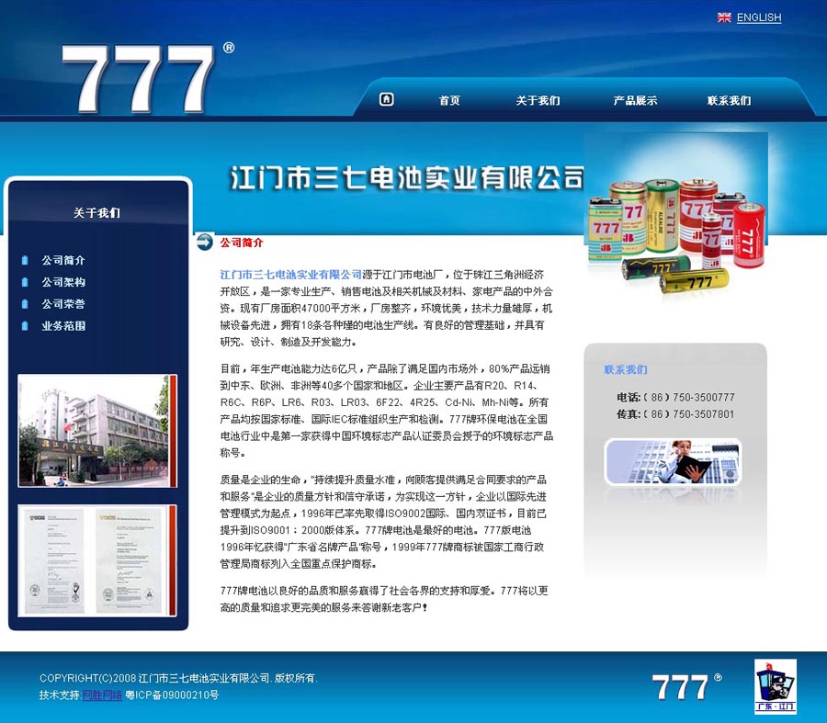Screen dimensions: 827x723
Task: Click the UK flag icon
Action: pyautogui.click(x=724, y=17)
